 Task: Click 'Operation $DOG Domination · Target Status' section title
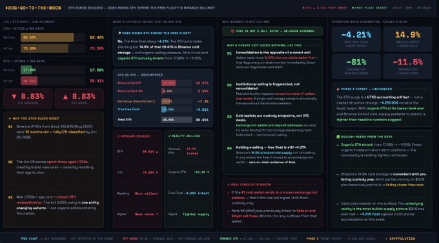[369, 22]
